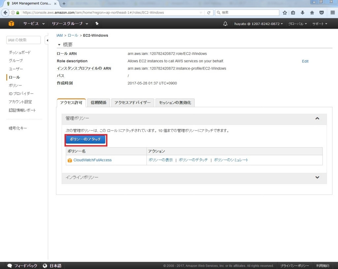Viewport: 338px width, 269px height.
Task: Open アカウント設定 in the sidebar
Action: 20,102
